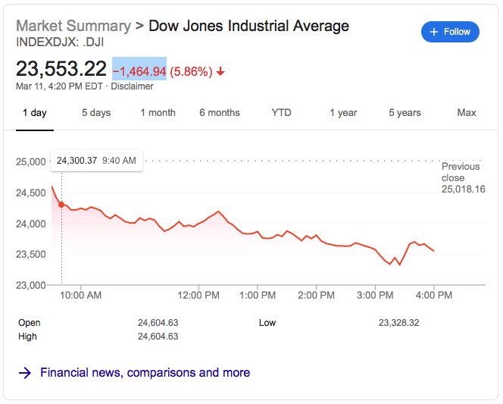This screenshot has height=404, width=503.
Task: Click the 24,300.37 9:40 AM tooltip
Action: [96, 161]
